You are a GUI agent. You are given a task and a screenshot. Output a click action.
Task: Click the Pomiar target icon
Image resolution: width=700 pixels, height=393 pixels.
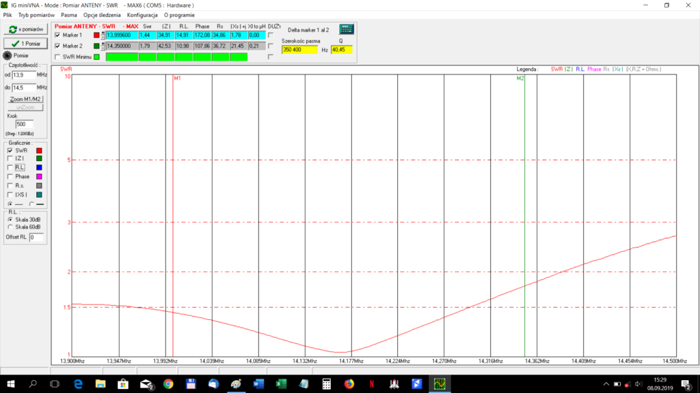click(6, 56)
